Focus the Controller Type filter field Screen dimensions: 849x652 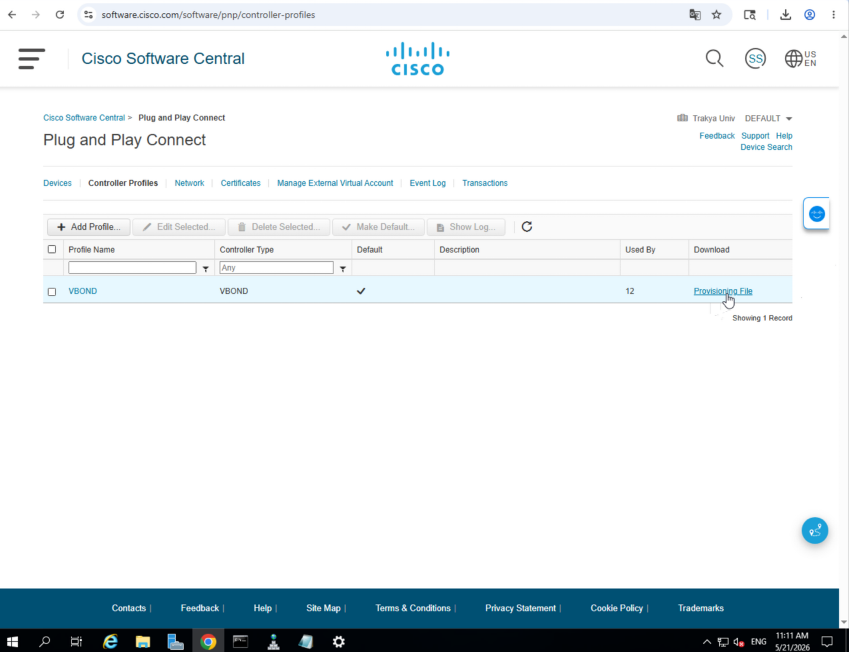click(x=276, y=268)
